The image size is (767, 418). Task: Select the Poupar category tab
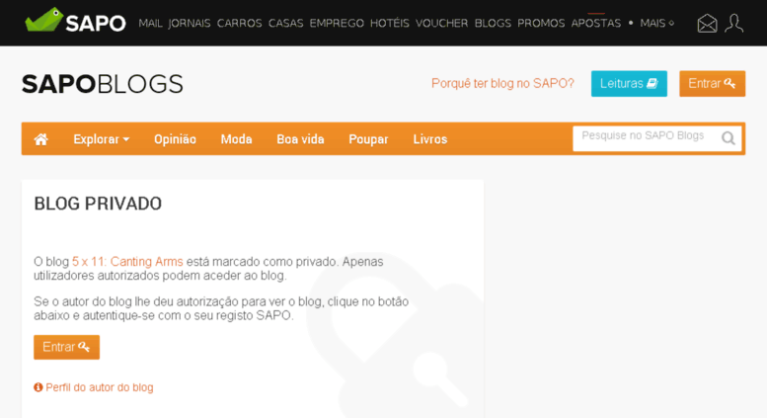pos(368,139)
